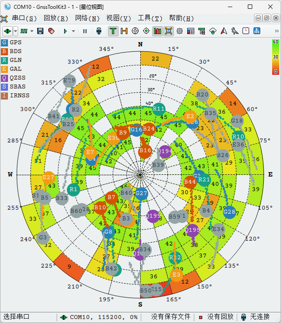Click the red navigation arrow icon
This screenshot has width=281, height=323.
(x=224, y=31)
